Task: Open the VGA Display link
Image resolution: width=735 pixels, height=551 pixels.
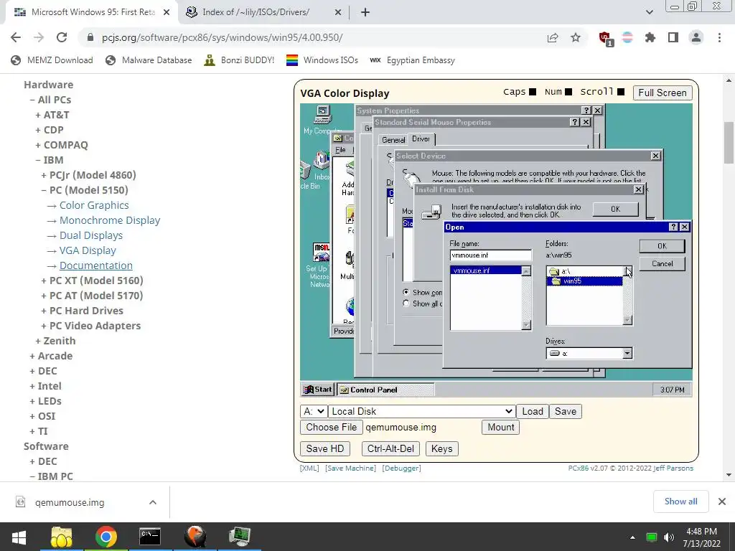Action: 88,250
